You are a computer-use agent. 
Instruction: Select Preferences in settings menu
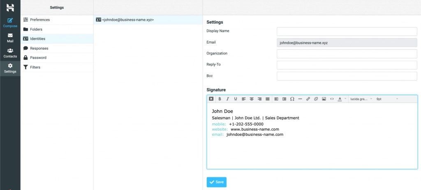click(x=40, y=20)
